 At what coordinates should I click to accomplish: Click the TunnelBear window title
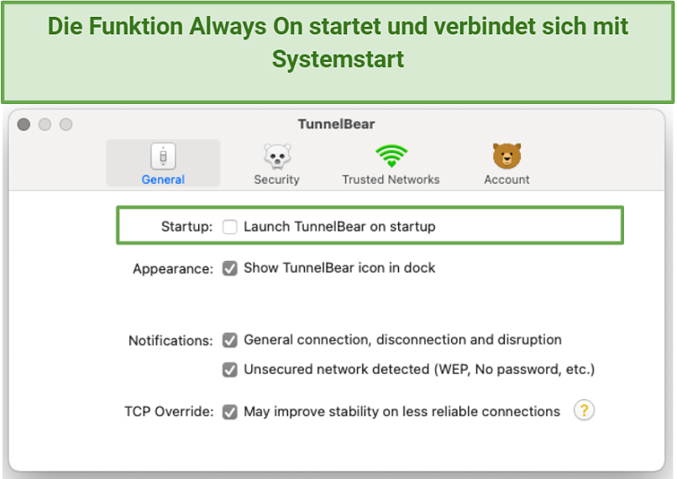coord(336,124)
